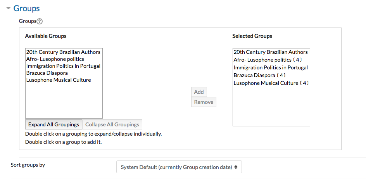The height and width of the screenshot is (181, 366).
Task: Select 20th Century Brazilian Authors in Available Groups
Action: click(x=63, y=52)
